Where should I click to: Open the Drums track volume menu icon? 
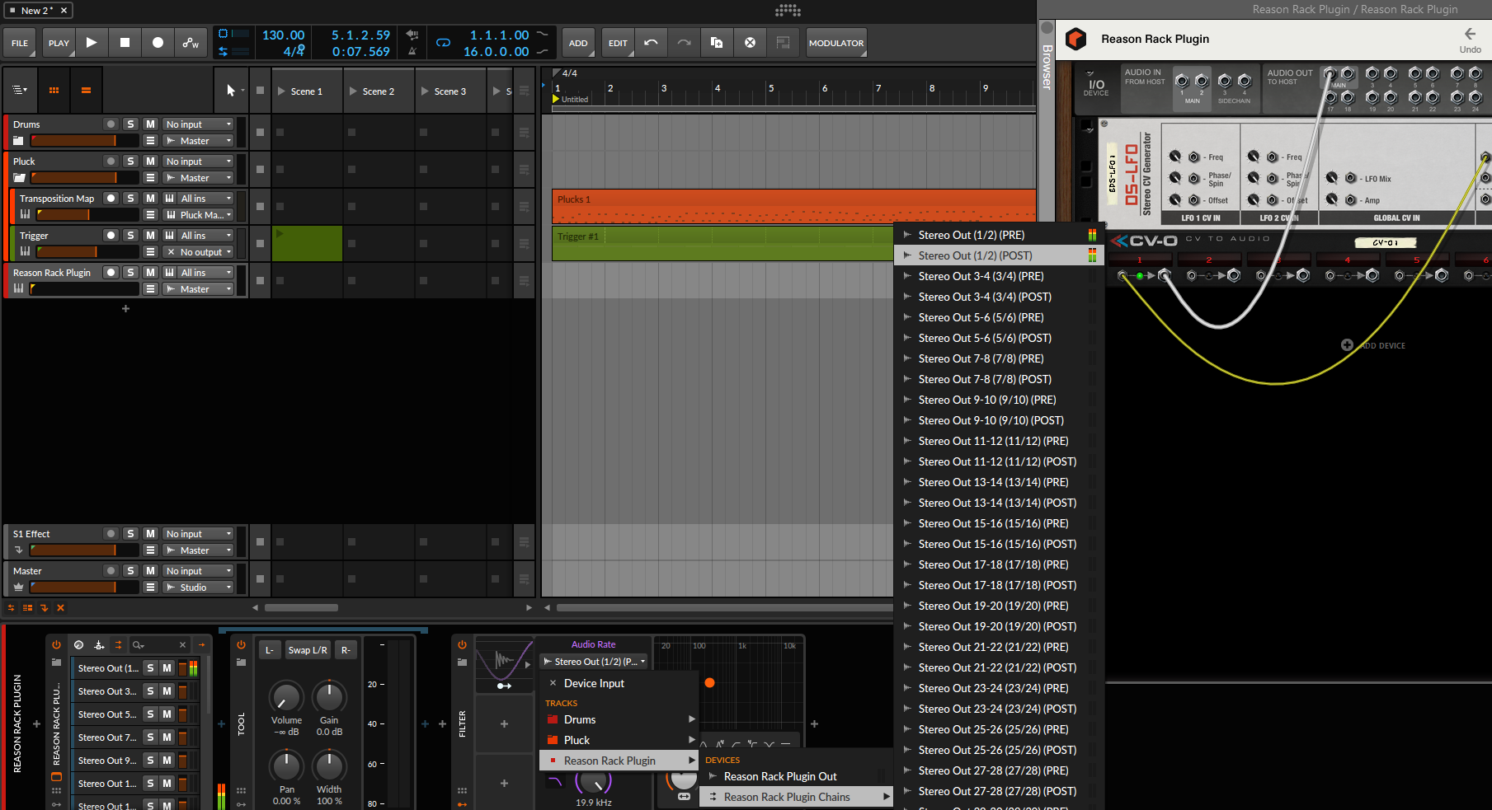[x=150, y=141]
